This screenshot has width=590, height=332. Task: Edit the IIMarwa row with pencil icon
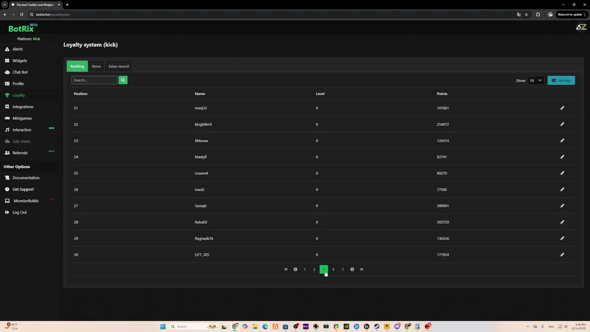[562, 141]
